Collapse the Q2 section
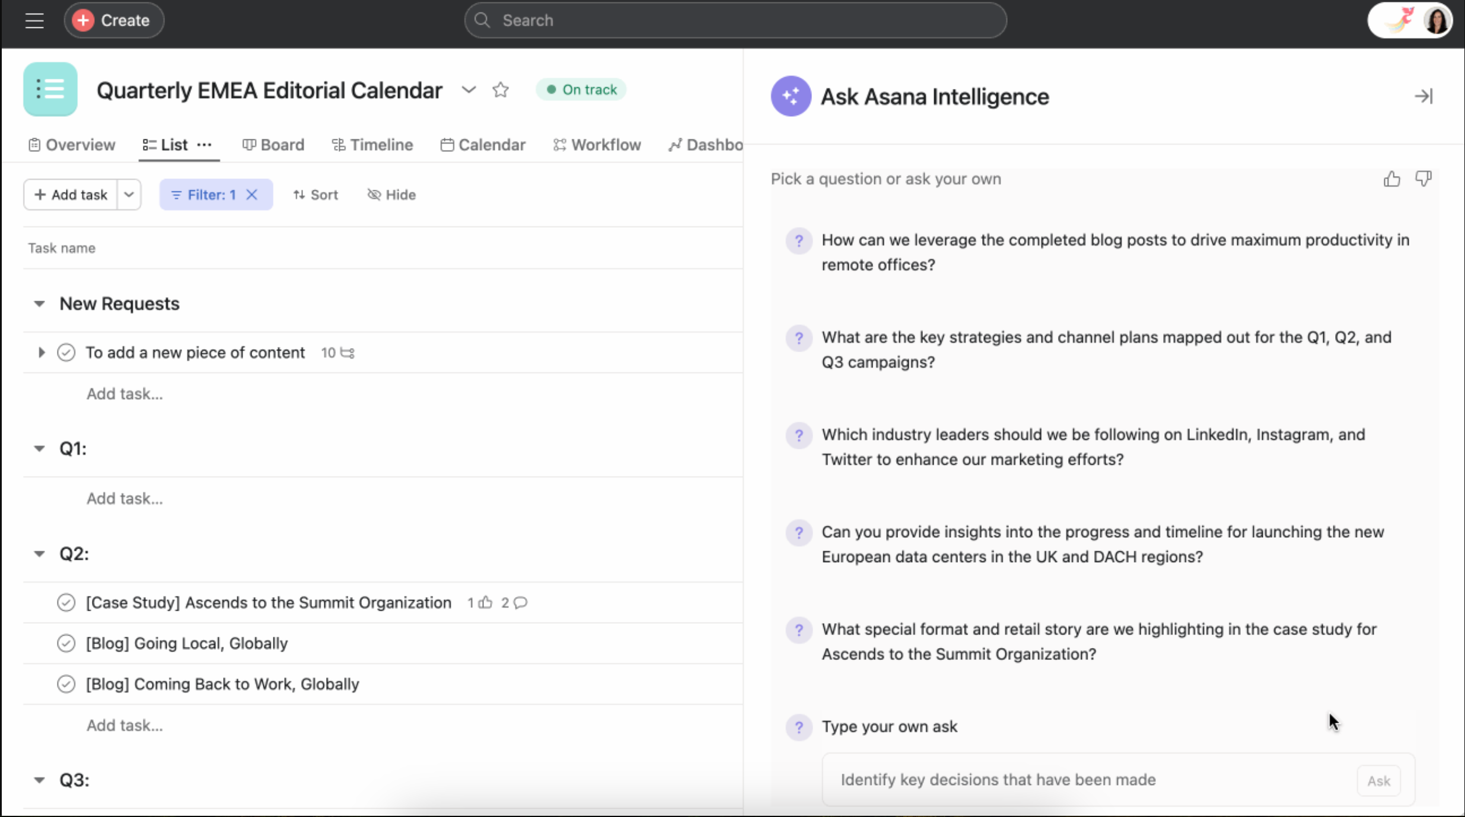 (x=39, y=554)
